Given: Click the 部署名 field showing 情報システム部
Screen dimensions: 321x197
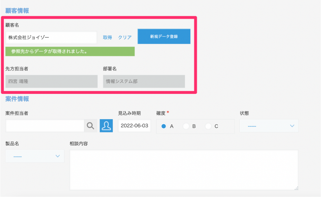Looking at the screenshot, I should [x=144, y=81].
